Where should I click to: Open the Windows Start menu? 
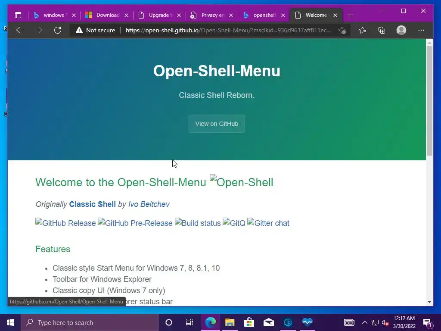pyautogui.click(x=10, y=322)
